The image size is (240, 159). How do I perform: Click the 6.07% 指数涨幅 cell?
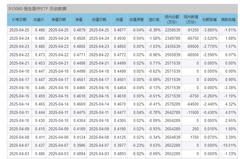[x=230, y=55]
